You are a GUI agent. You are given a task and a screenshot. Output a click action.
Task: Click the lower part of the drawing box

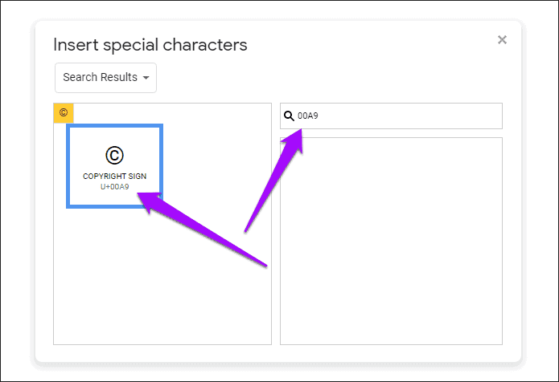(x=391, y=313)
